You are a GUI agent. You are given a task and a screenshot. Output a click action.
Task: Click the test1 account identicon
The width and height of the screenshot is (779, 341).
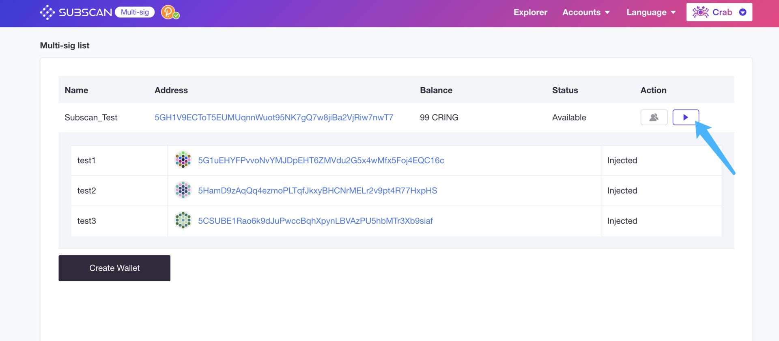[183, 160]
